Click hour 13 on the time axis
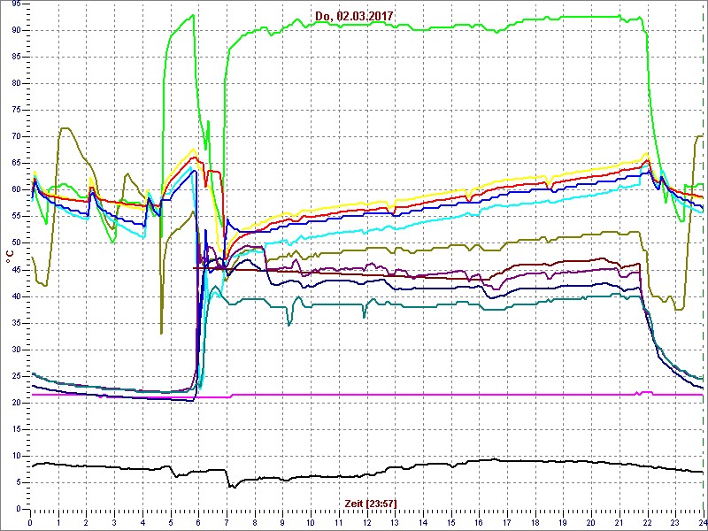Viewport: 708px width, 531px height. coord(395,523)
